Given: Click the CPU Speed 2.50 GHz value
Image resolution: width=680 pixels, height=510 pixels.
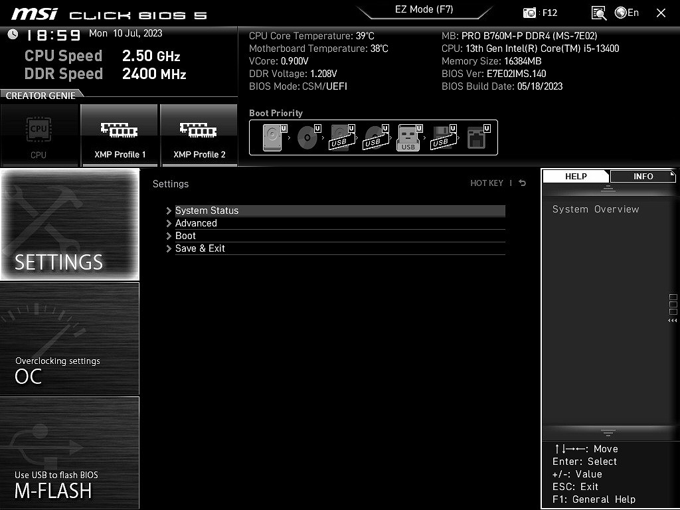Looking at the screenshot, I should (151, 56).
